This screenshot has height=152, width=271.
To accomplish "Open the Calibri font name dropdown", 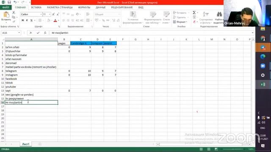I will [x=41, y=14].
